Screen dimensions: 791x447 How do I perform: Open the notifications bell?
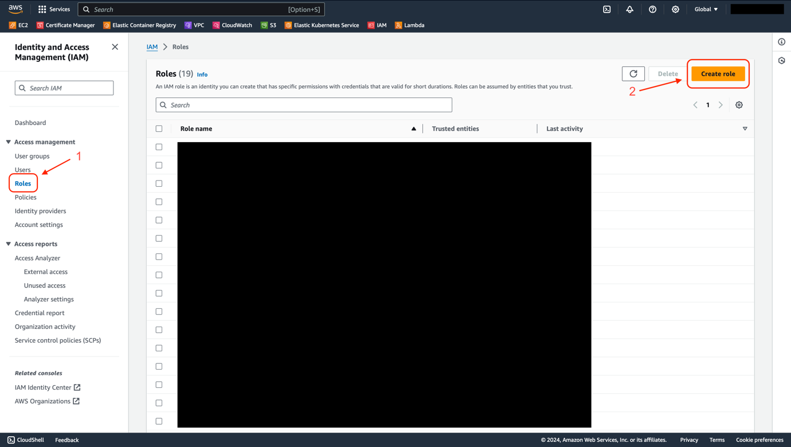click(x=630, y=9)
